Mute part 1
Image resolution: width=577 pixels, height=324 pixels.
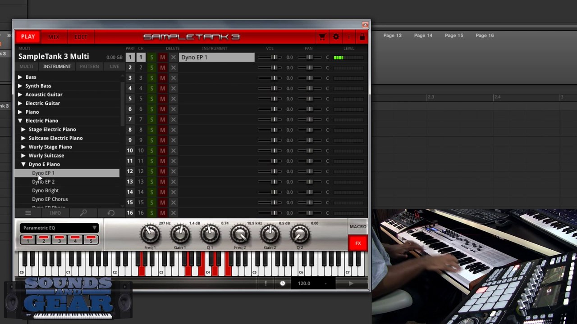click(x=162, y=58)
